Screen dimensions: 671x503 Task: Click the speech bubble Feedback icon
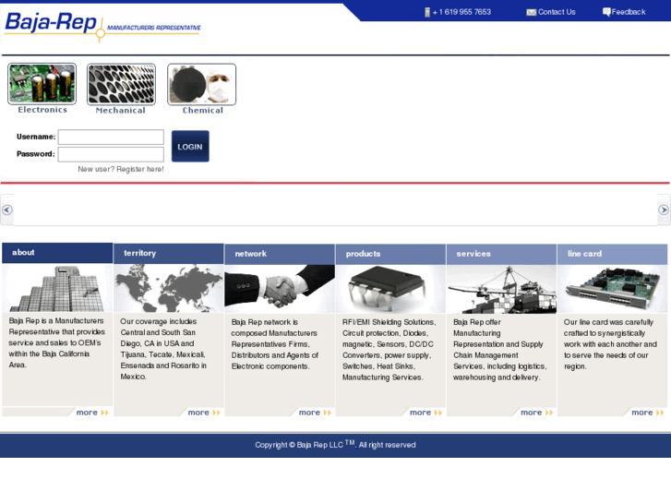click(x=606, y=12)
